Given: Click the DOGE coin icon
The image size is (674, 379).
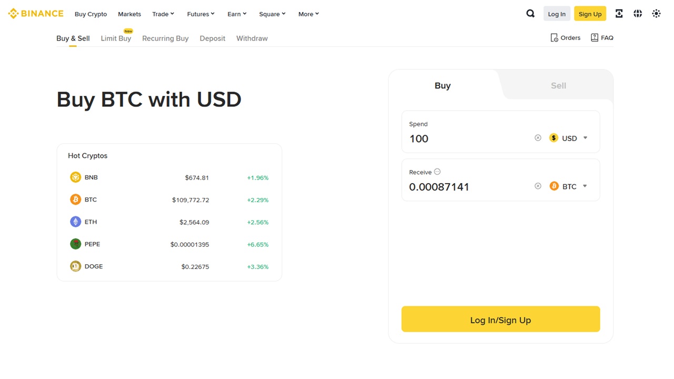Looking at the screenshot, I should 75,266.
